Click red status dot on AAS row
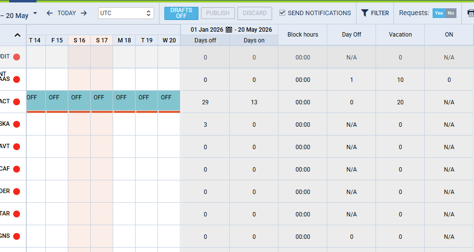The height and width of the screenshot is (252, 474). [x=17, y=79]
